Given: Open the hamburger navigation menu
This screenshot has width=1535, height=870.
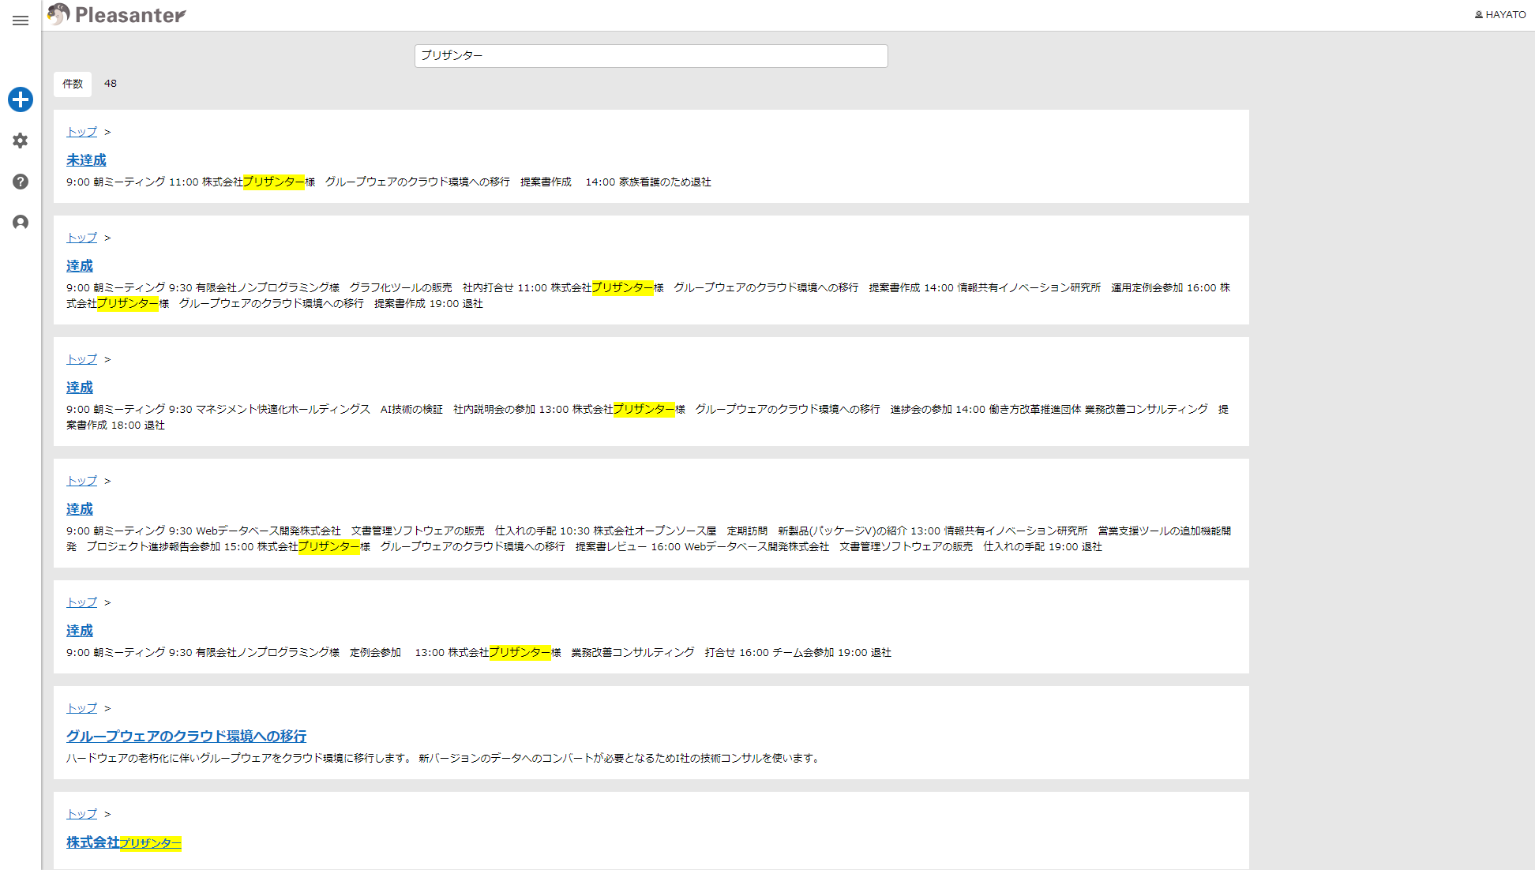Looking at the screenshot, I should coord(21,21).
